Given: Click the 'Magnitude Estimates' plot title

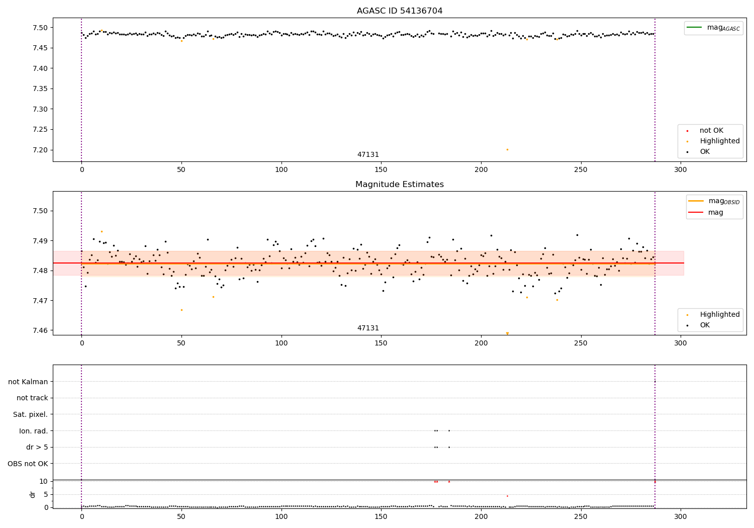Looking at the screenshot, I should click(x=400, y=185).
